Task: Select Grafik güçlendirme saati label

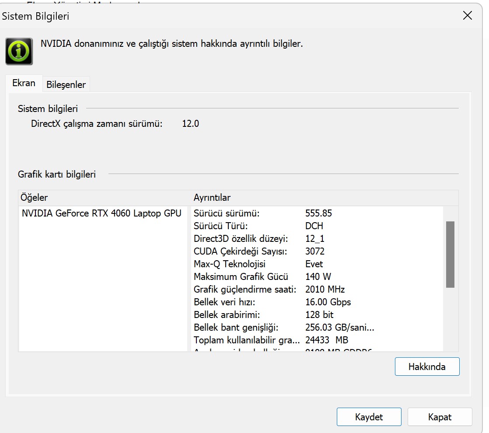Action: 245,290
